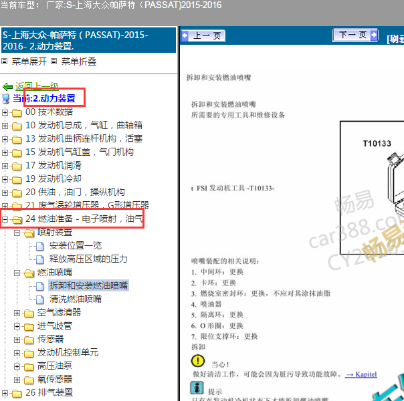The height and width of the screenshot is (401, 404).
Task: Expand the 传感器 subfolder
Action: coord(17,340)
